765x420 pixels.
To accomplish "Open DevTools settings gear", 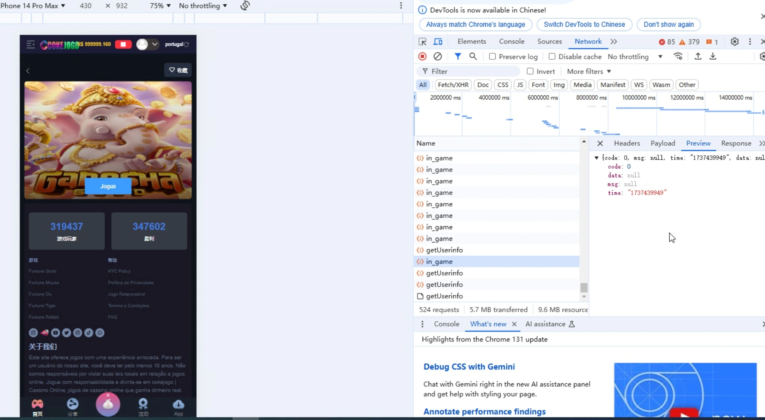I will (735, 42).
